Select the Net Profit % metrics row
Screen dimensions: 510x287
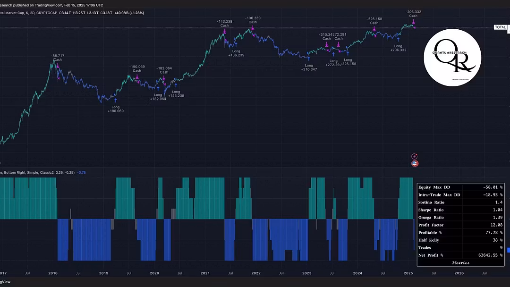point(460,255)
